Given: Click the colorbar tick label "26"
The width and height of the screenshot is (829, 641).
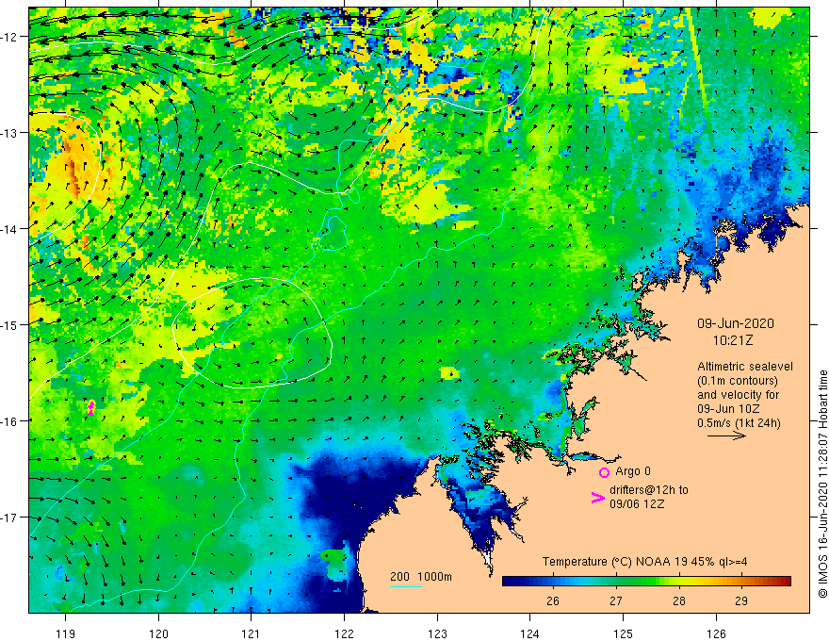Looking at the screenshot, I should pyautogui.click(x=553, y=601).
